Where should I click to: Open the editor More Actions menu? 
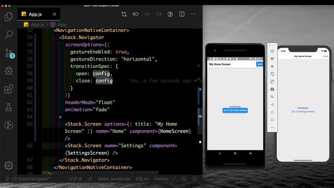pos(193,14)
